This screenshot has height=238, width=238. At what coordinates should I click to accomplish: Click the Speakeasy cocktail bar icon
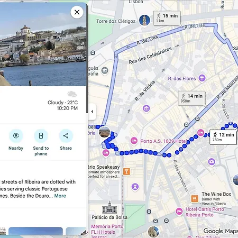(x=126, y=171)
